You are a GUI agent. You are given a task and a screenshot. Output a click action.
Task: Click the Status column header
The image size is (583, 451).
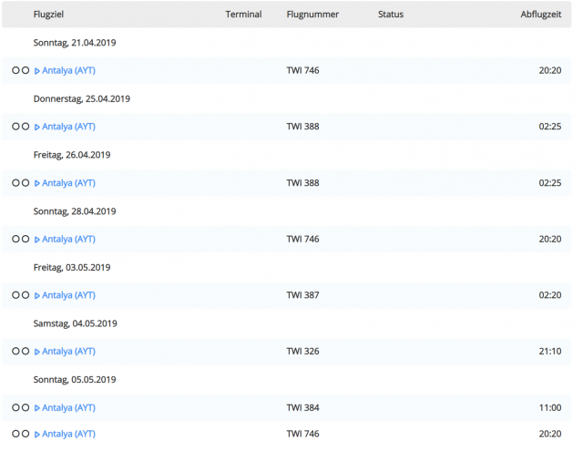[x=391, y=15]
